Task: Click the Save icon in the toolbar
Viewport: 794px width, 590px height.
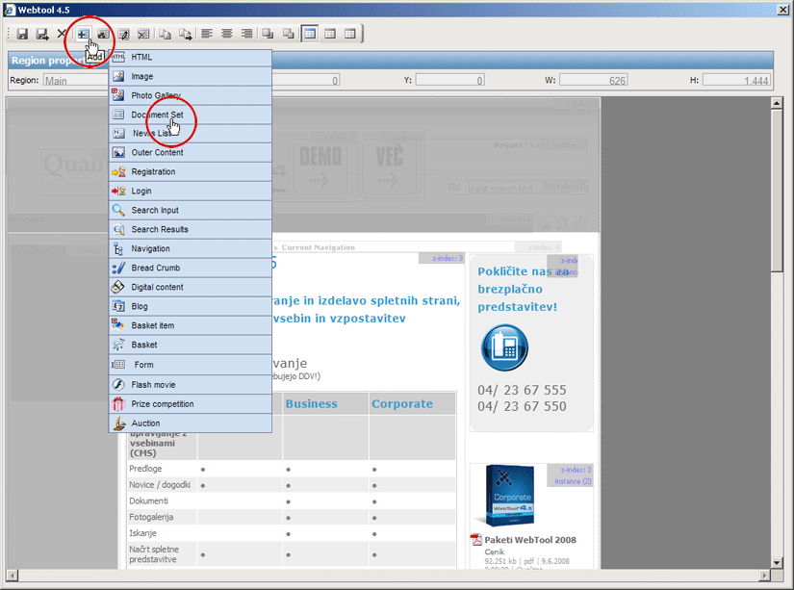Action: 21,34
